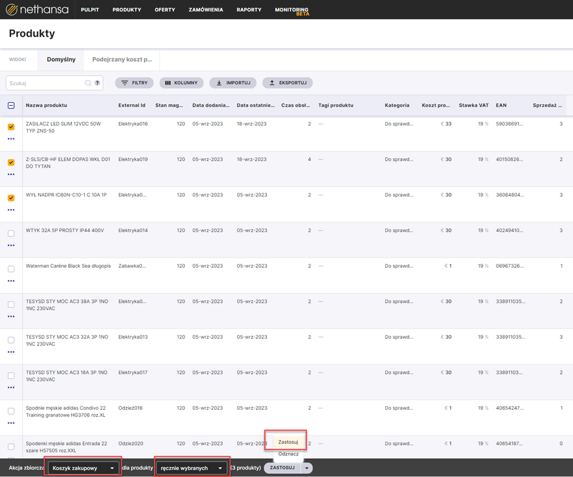Click the EKSPORTUJ button
Screen dimensions: 573x477
pyautogui.click(x=287, y=83)
